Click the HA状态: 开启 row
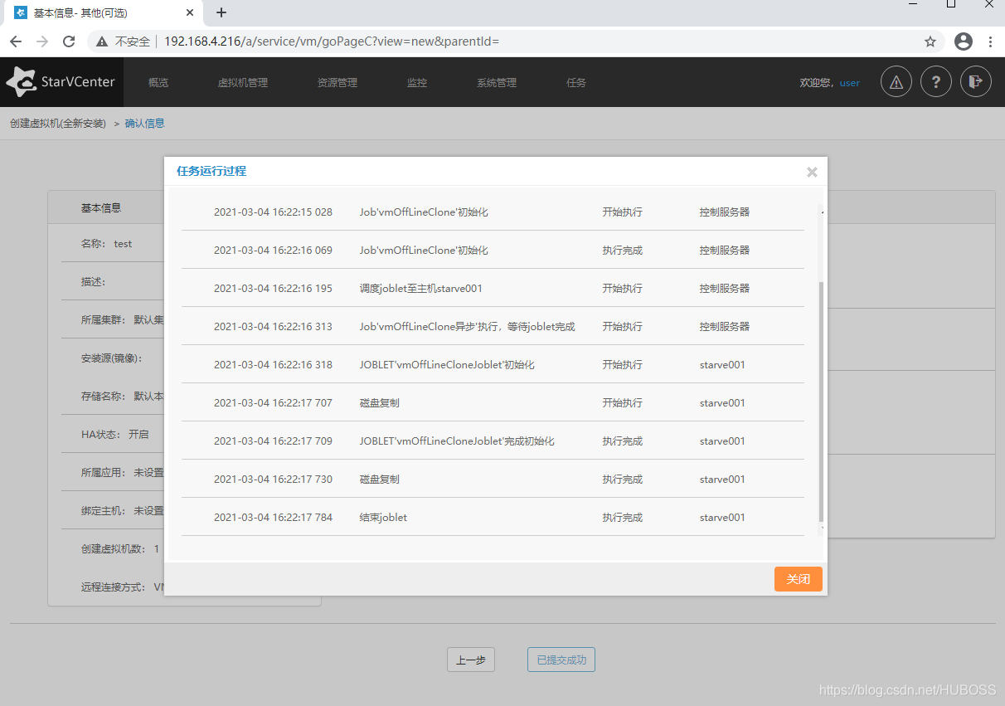This screenshot has height=706, width=1005. click(115, 434)
